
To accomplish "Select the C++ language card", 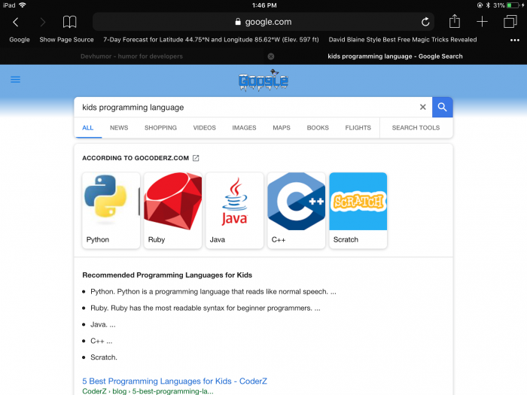I will click(x=297, y=211).
